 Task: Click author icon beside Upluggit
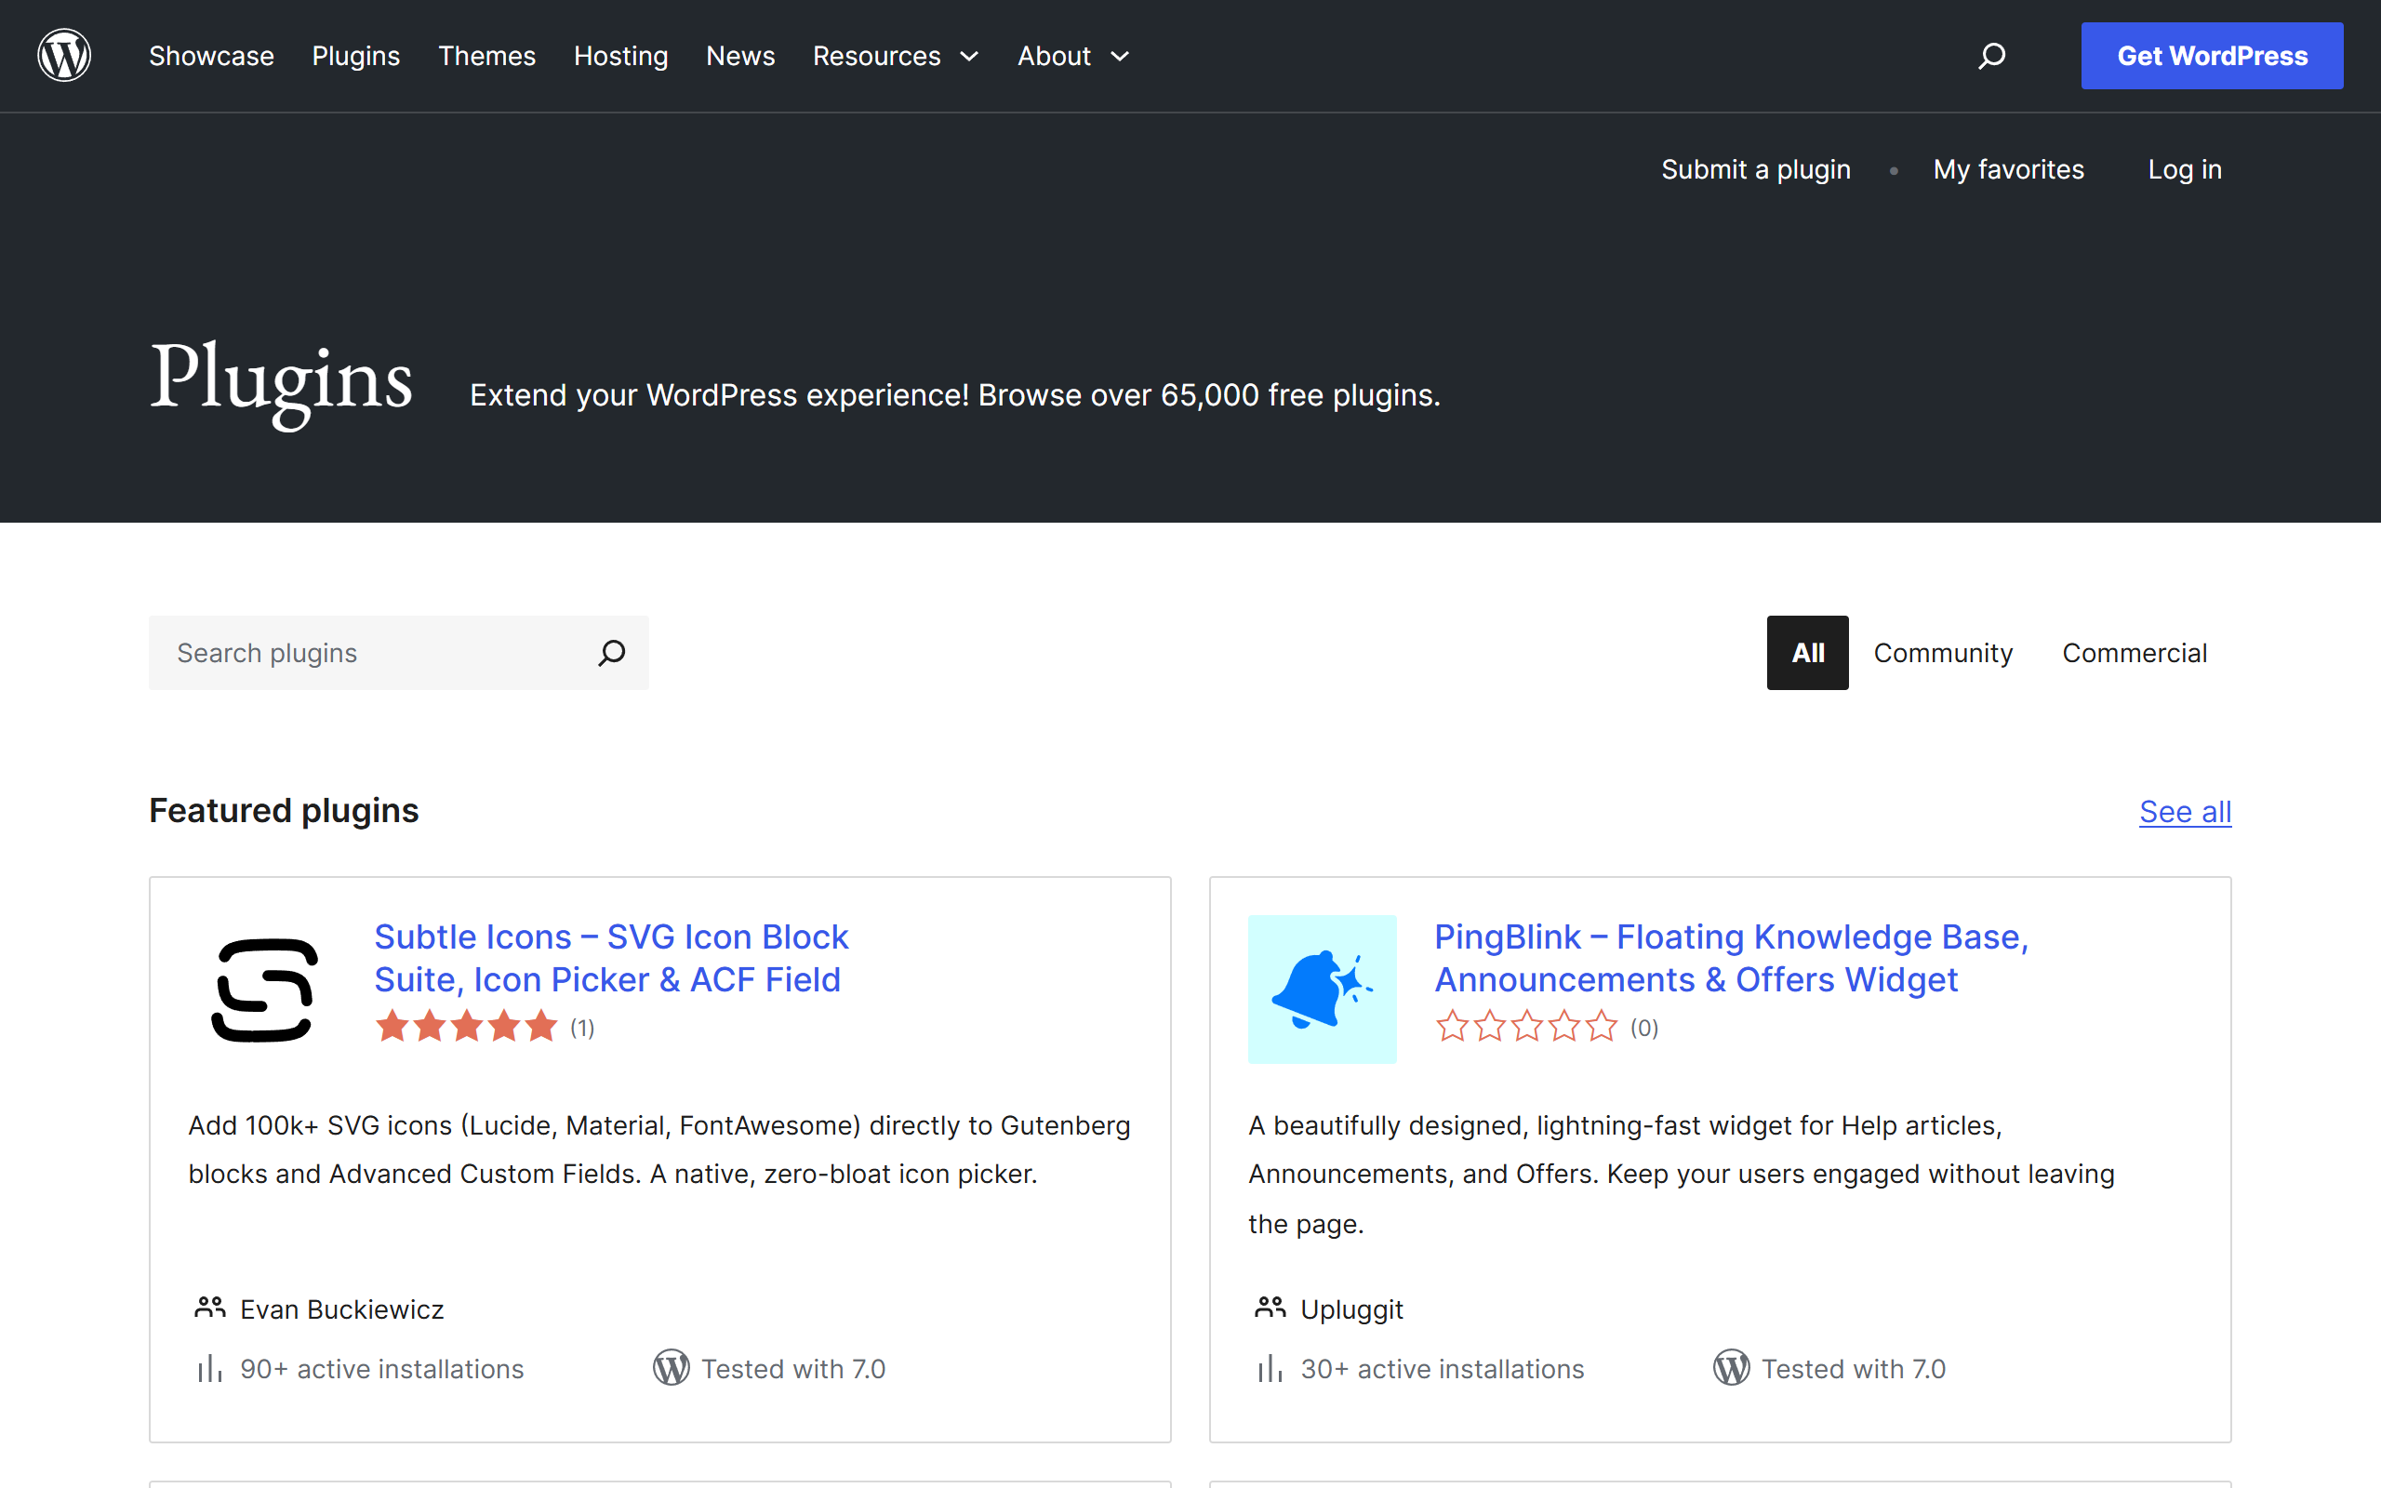coord(1270,1308)
